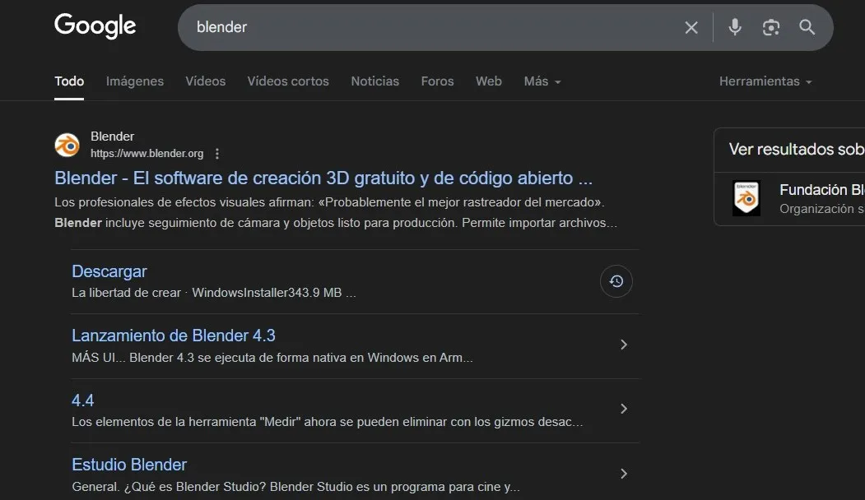This screenshot has height=500, width=865.
Task: Switch to the Web tab
Action: coord(489,81)
